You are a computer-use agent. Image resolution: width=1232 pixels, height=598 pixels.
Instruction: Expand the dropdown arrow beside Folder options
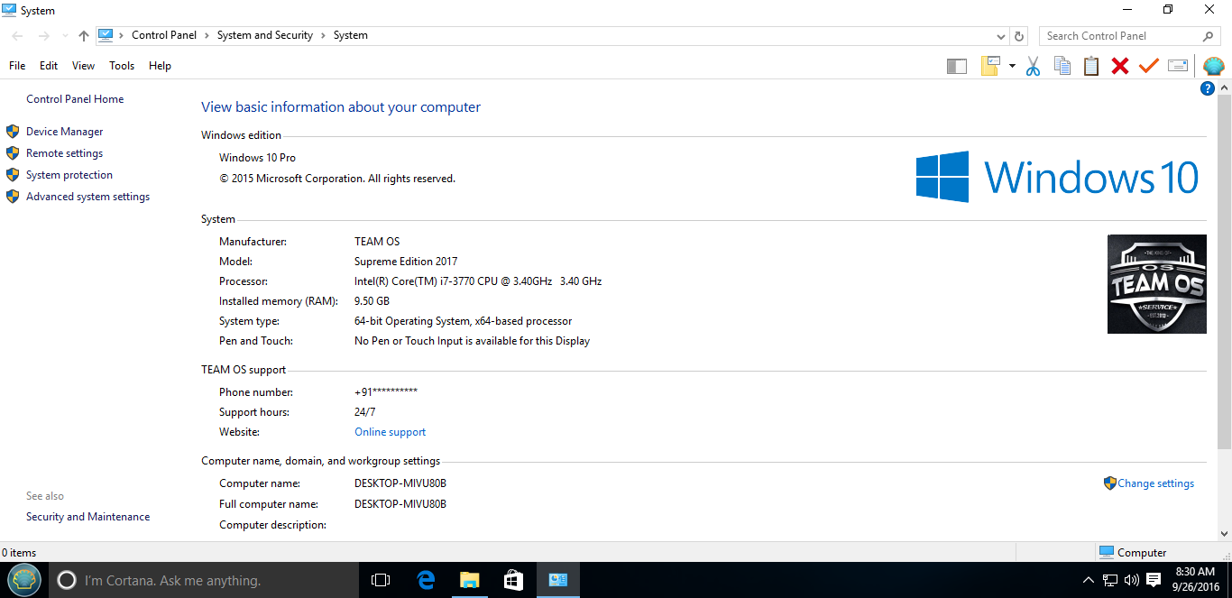(1012, 66)
